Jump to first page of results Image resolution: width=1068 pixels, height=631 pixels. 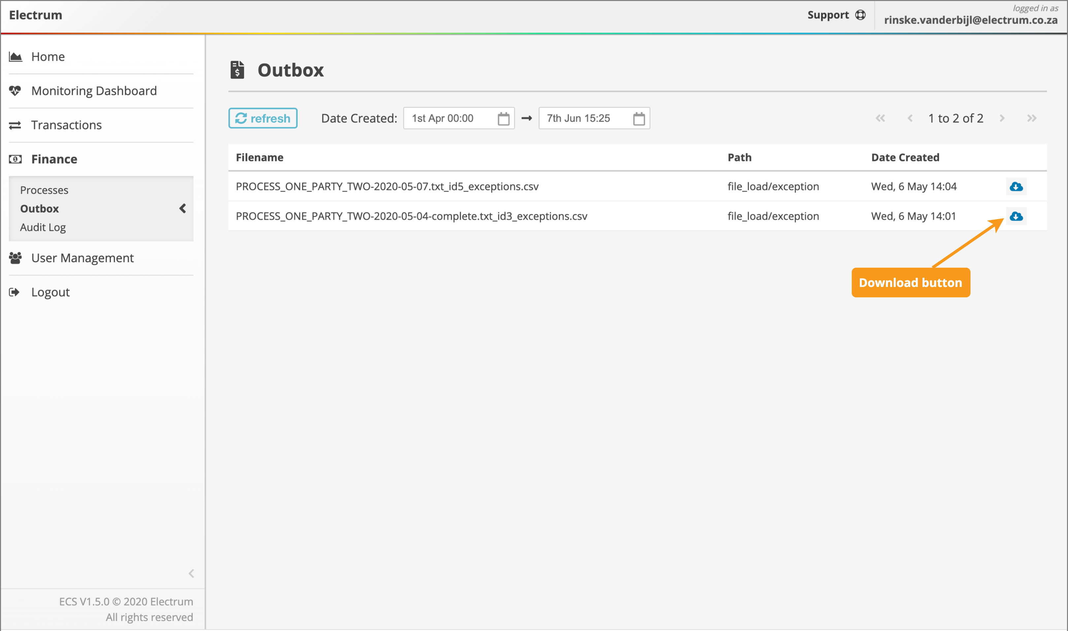point(880,118)
